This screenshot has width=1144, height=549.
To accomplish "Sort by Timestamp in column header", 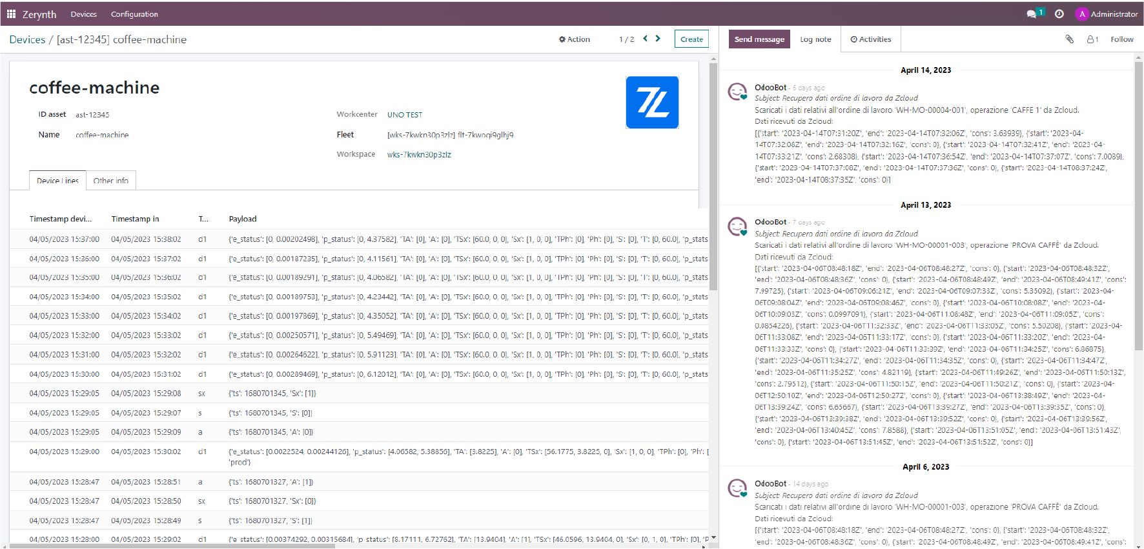I will pos(135,219).
